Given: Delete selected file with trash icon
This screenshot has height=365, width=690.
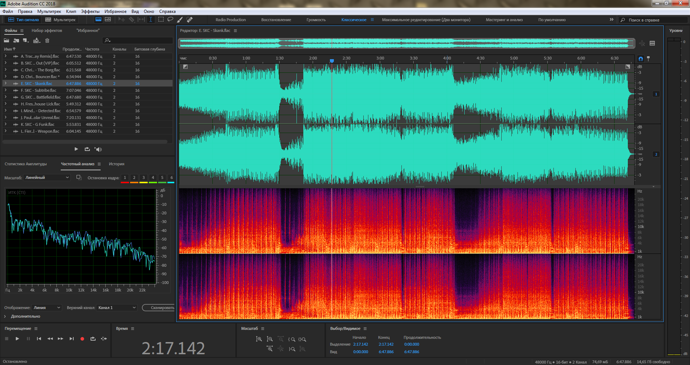Looking at the screenshot, I should coord(47,41).
